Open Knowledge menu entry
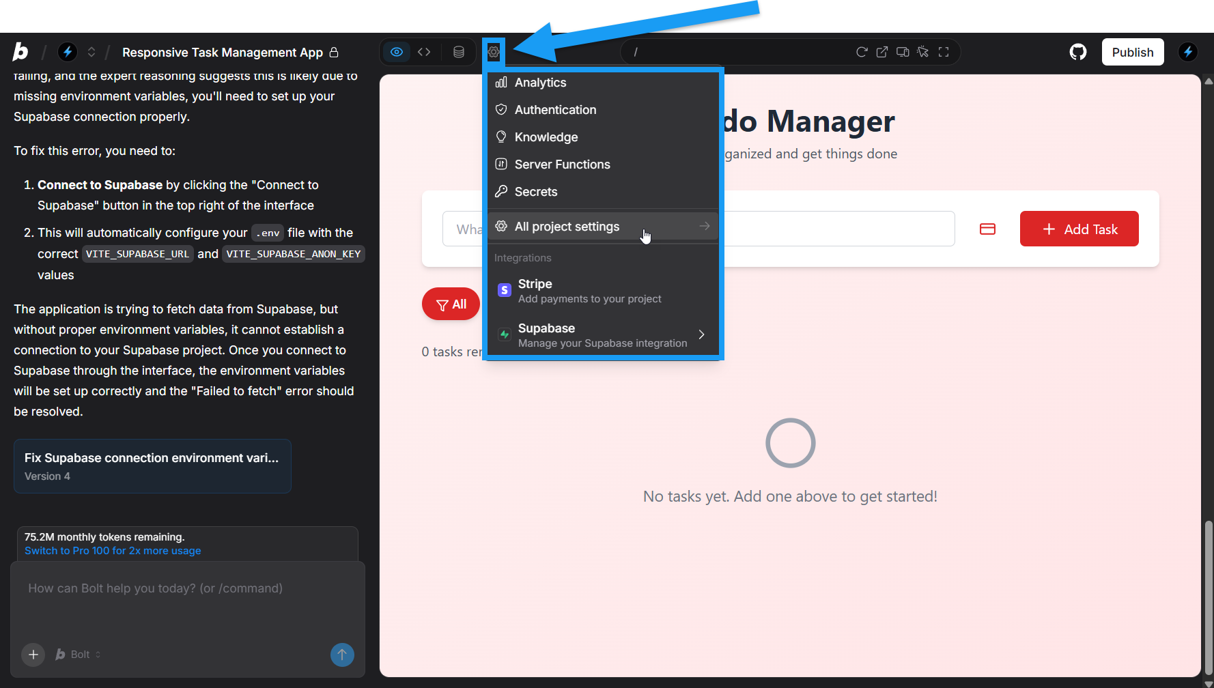 click(x=603, y=137)
